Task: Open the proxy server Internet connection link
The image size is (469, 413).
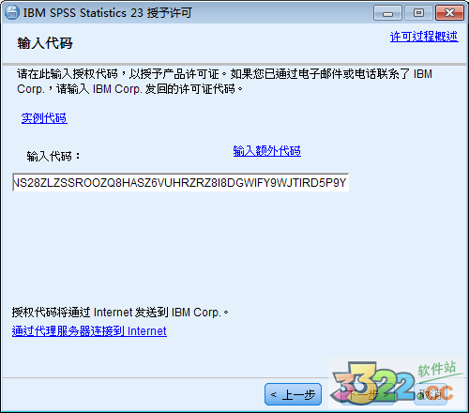Action: coord(89,330)
